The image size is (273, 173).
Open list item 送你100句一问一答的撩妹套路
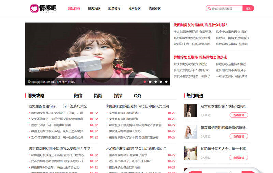click(x=51, y=125)
